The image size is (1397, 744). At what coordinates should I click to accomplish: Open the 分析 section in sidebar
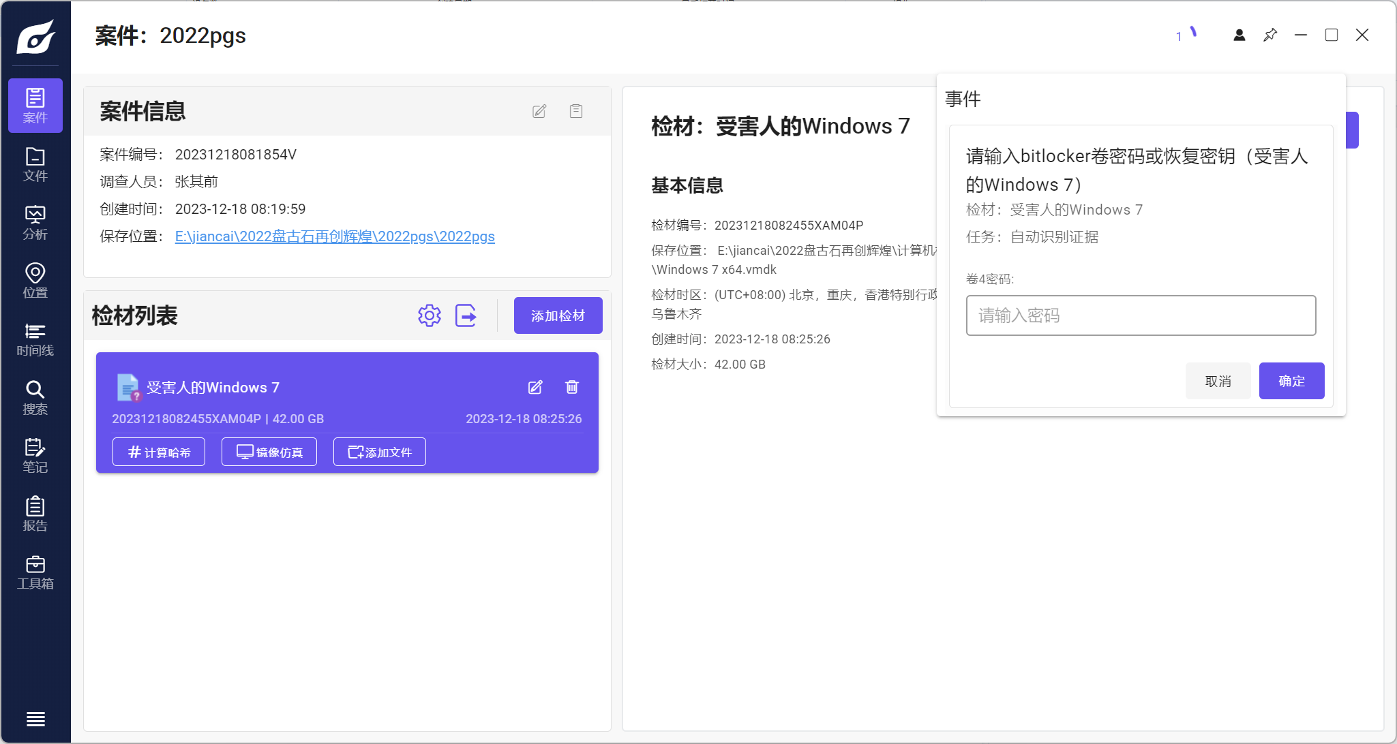point(35,223)
